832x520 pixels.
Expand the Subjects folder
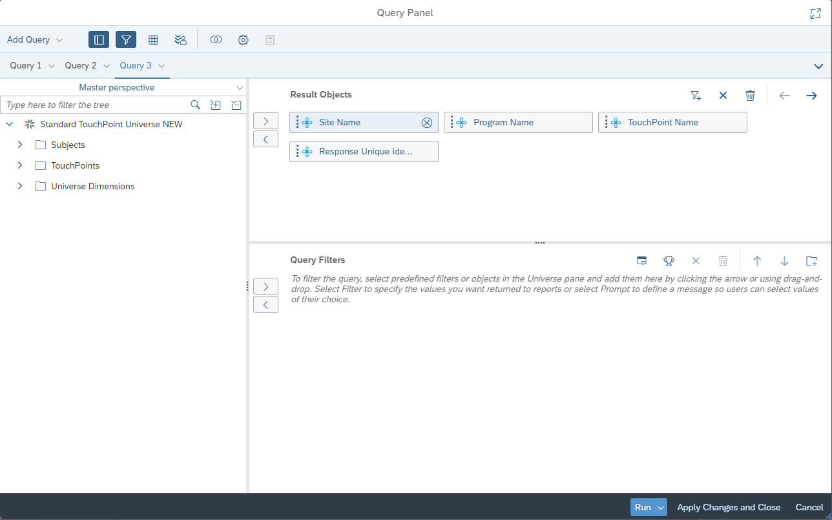click(20, 145)
